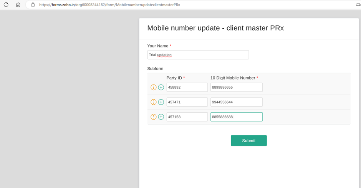This screenshot has width=361, height=188.
Task: Open row options menu for Party 457158
Action: (154, 117)
